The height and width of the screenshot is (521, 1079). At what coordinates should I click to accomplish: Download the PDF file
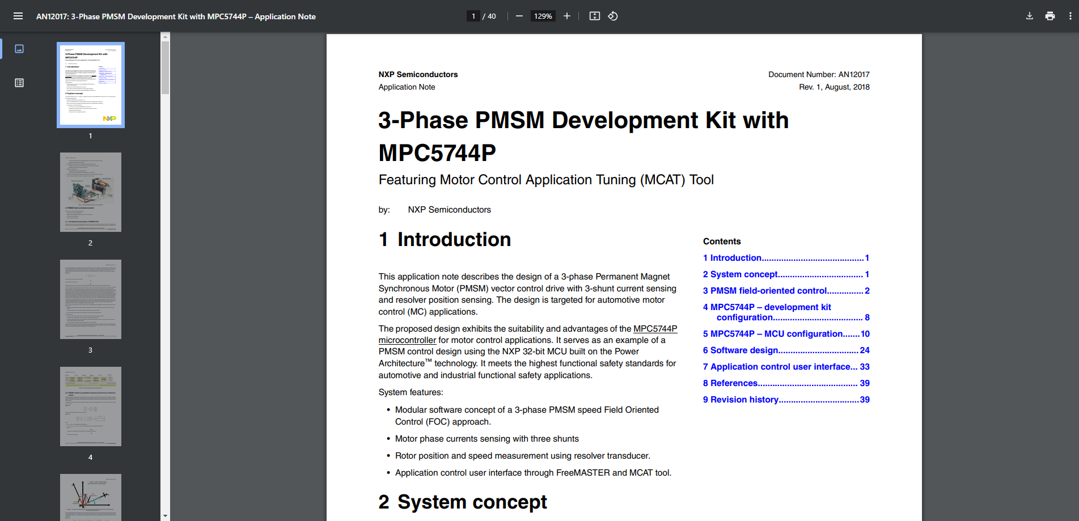point(1030,16)
